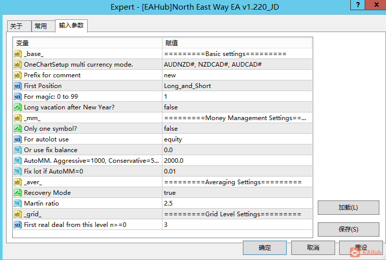Click the double icon beside Martin ratio
This screenshot has height=260, width=386.
click(18, 204)
